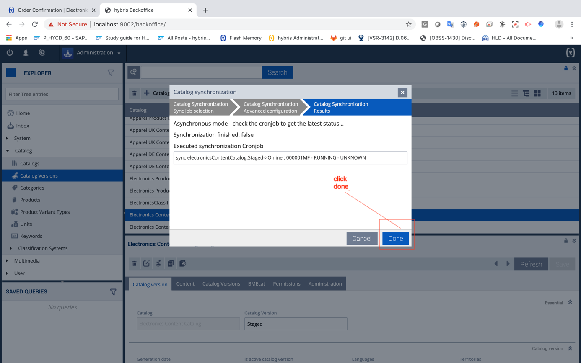Toggle advanced search mode icon
This screenshot has width=581, height=363.
click(x=134, y=72)
